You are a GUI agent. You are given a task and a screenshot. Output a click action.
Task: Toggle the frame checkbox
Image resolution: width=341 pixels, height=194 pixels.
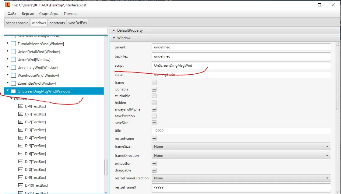tap(154, 83)
